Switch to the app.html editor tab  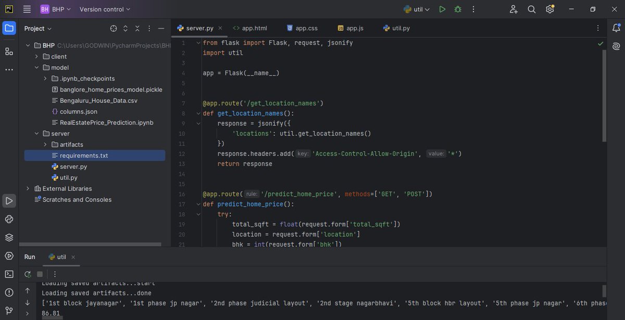click(250, 28)
